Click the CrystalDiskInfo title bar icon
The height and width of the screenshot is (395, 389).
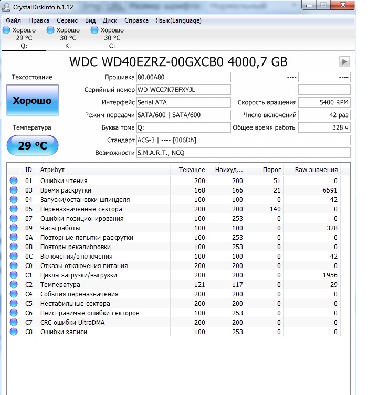(x=6, y=7)
